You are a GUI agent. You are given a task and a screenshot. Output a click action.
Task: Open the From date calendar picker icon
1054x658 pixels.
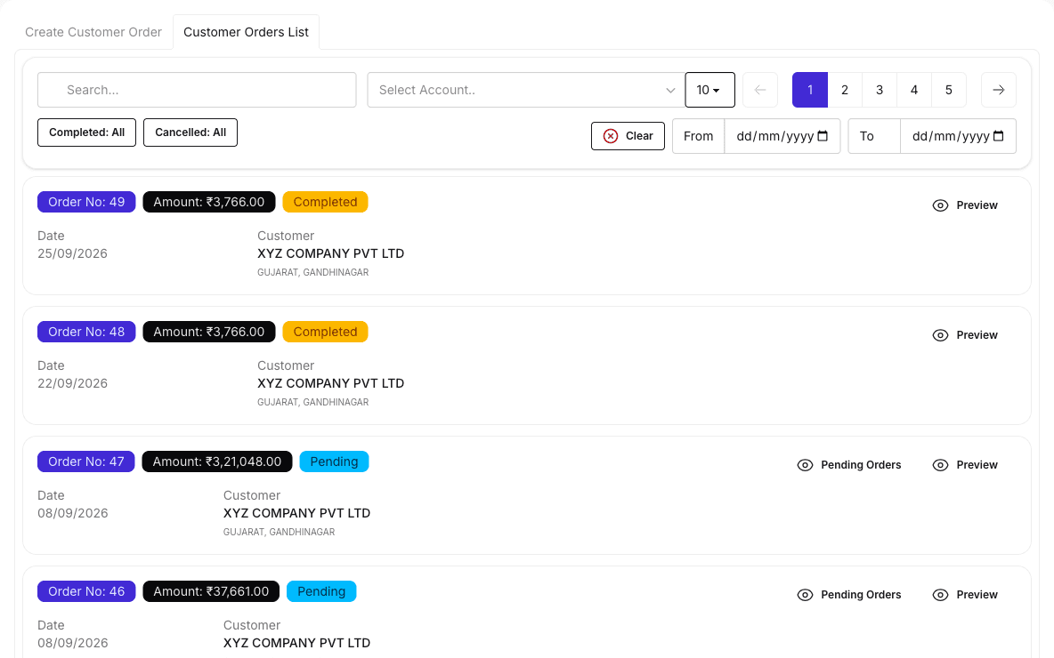point(823,136)
